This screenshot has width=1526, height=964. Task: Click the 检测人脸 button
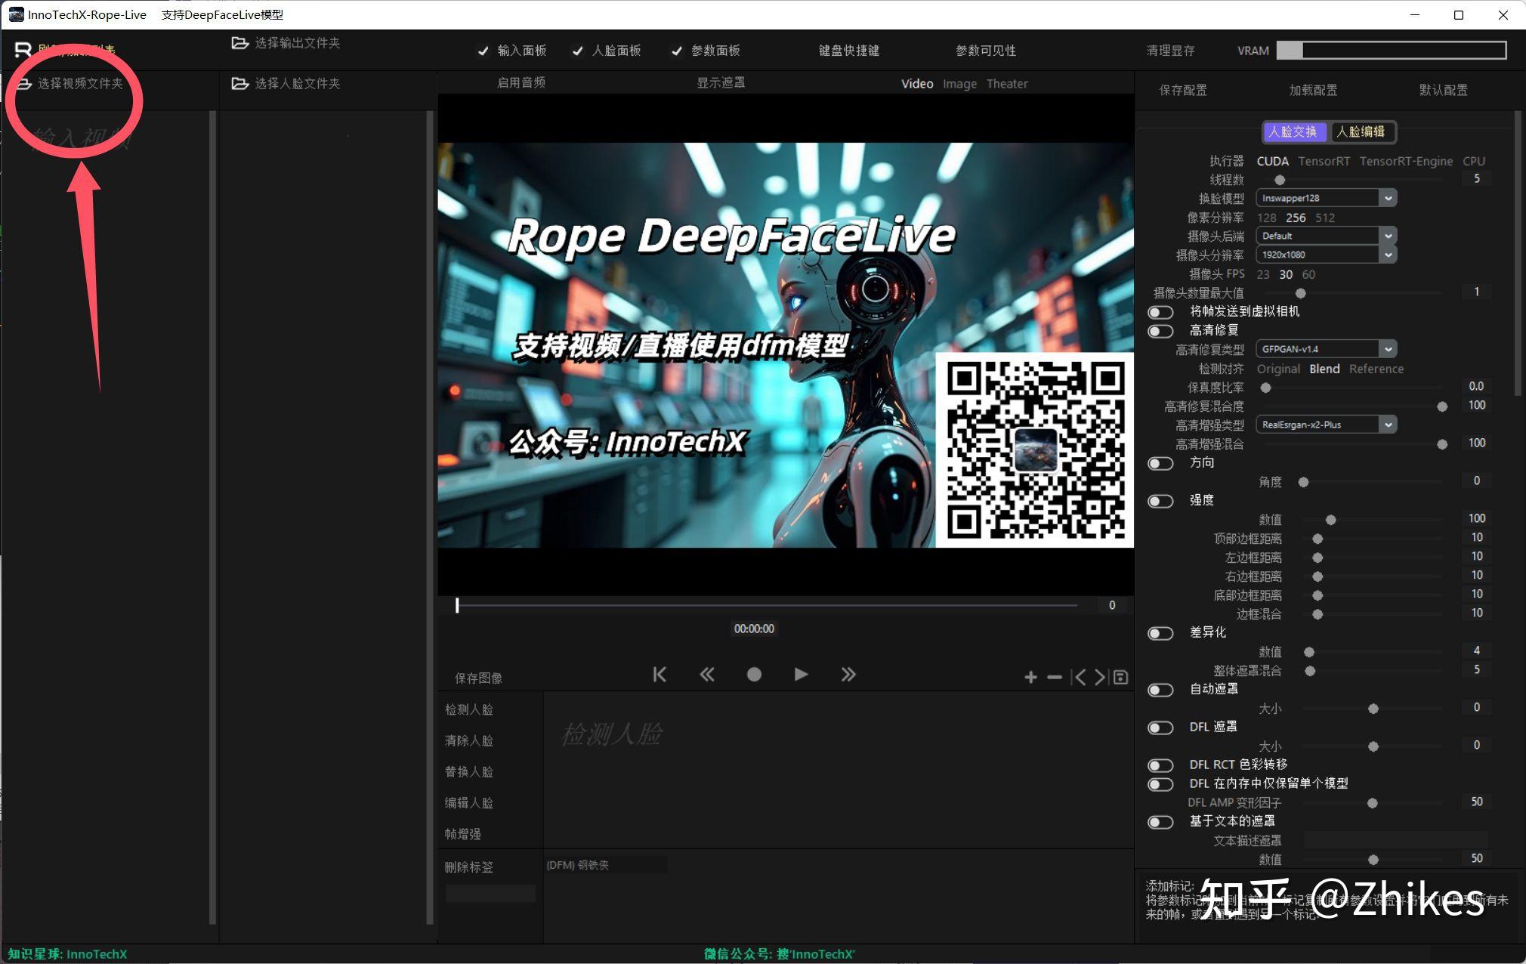(468, 709)
